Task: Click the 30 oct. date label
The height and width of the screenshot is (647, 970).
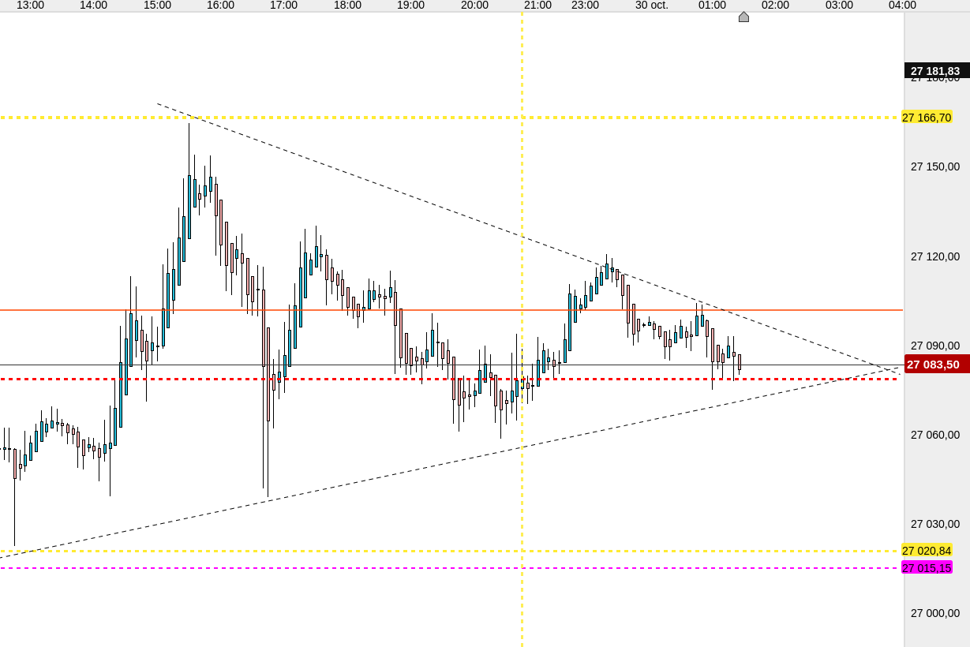Action: pos(652,5)
